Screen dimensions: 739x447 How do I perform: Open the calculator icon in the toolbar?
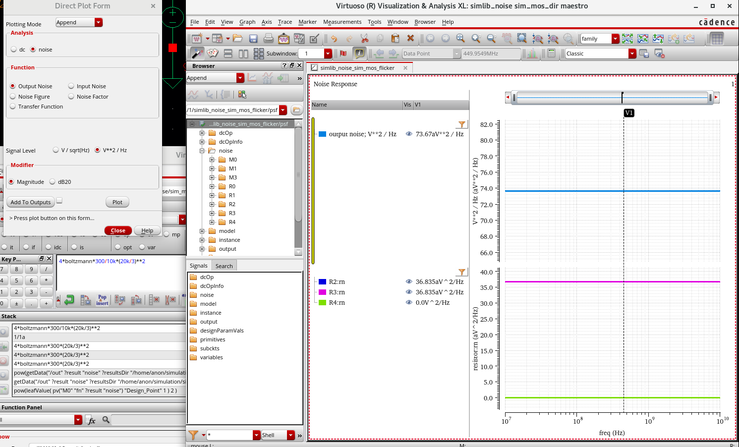pyautogui.click(x=551, y=54)
